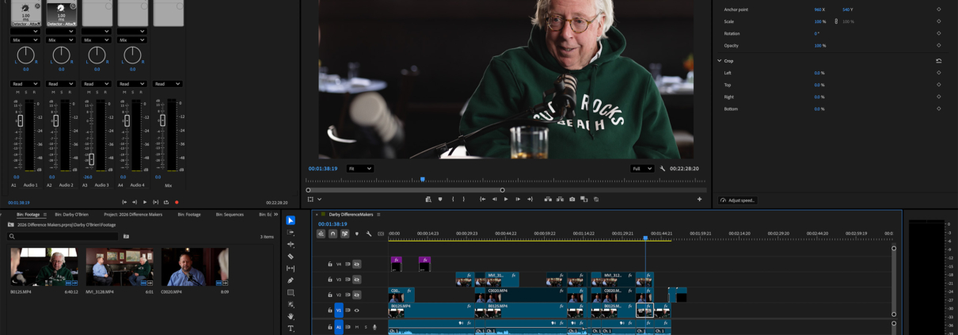Click Export Frame camera icon in Program Monitor
958x335 pixels.
tap(572, 200)
